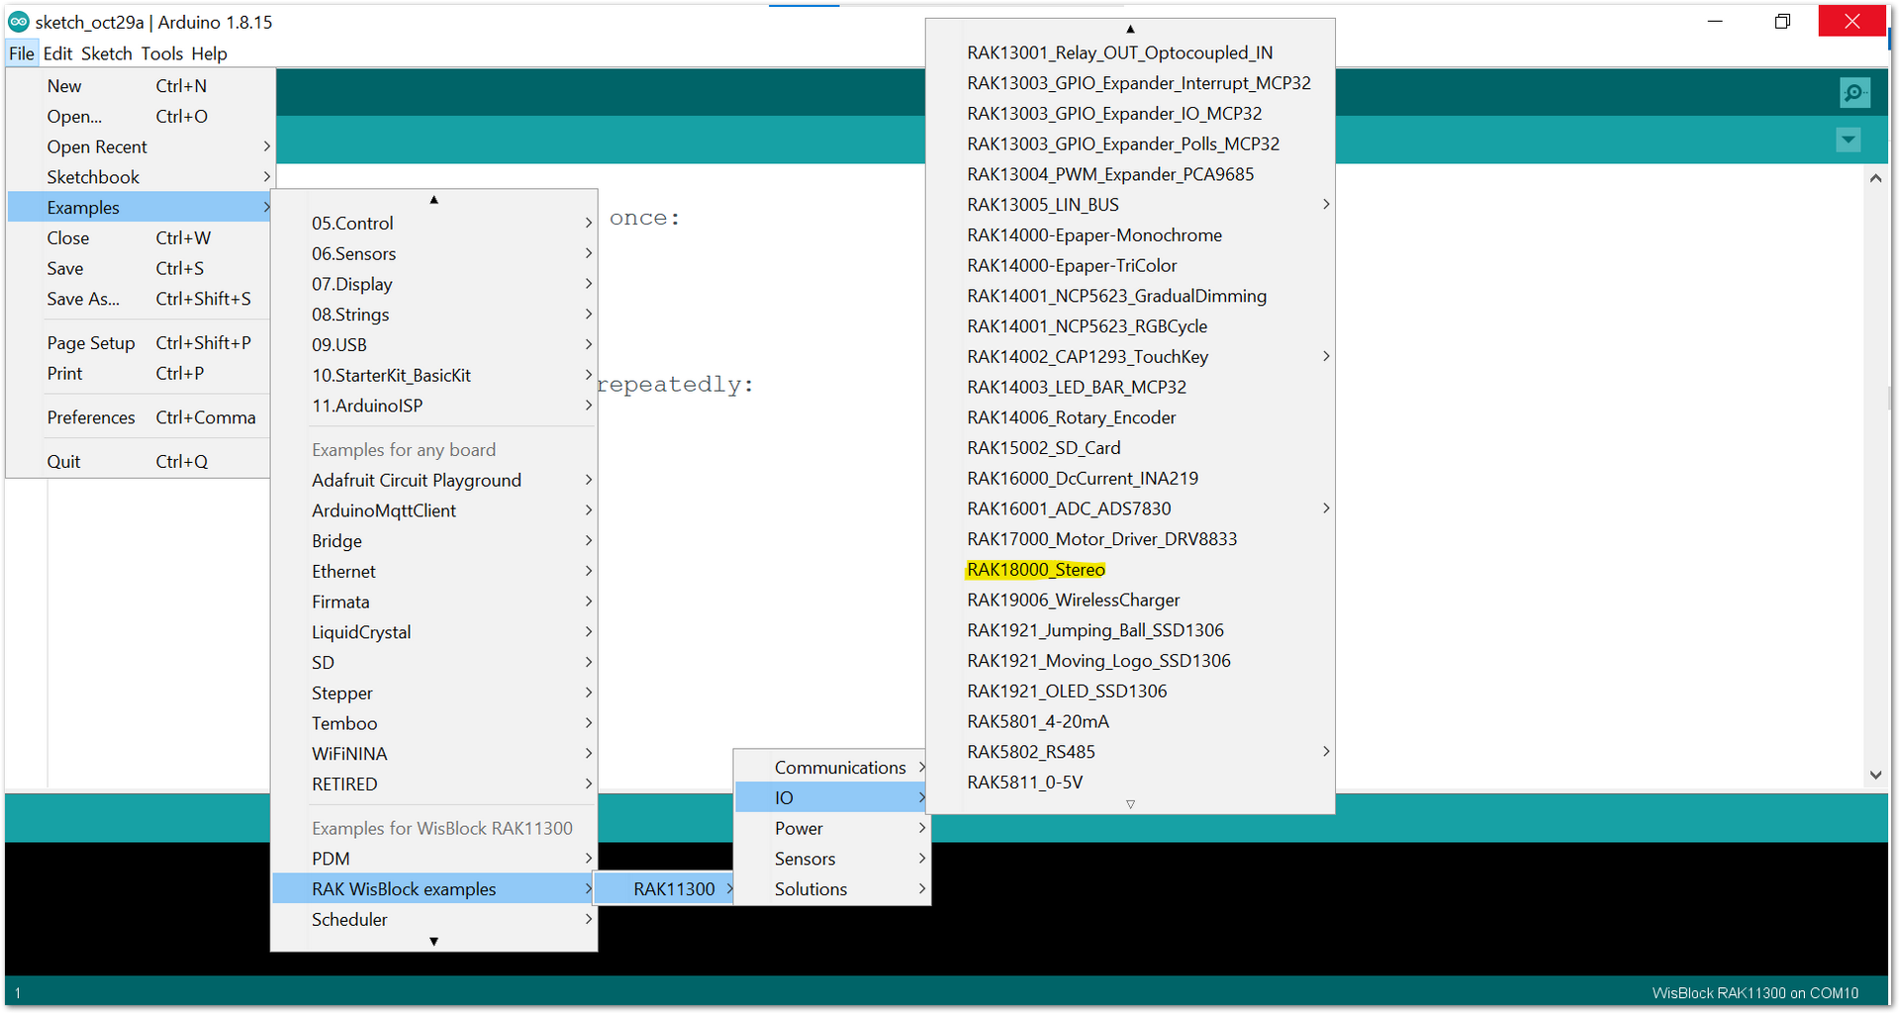Open the Sketch menu
Viewport: 1900px width, 1014px height.
106,53
